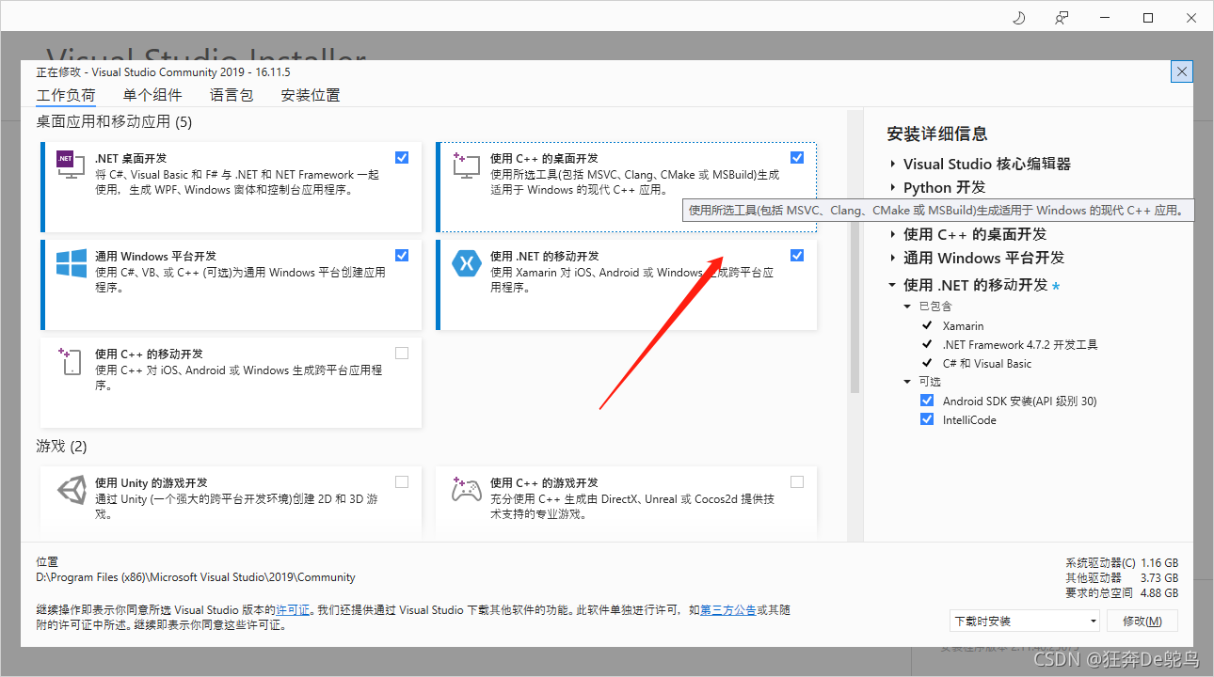Click the Universal Windows Platform logo icon
Image resolution: width=1214 pixels, height=677 pixels.
[x=72, y=263]
